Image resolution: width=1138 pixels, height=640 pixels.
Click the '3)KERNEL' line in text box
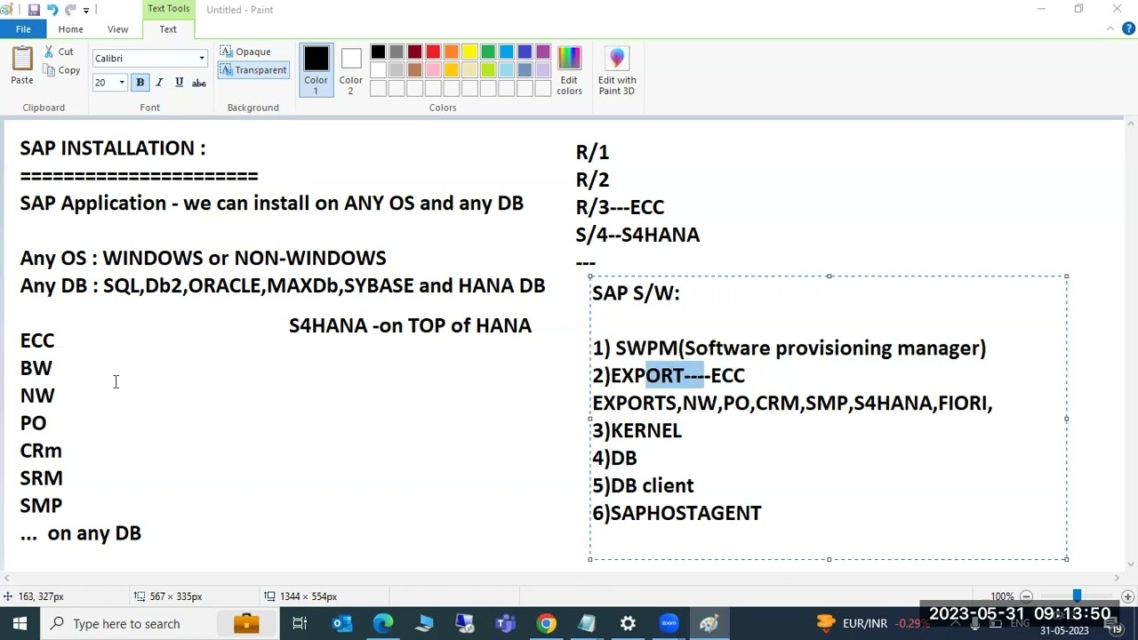[637, 430]
